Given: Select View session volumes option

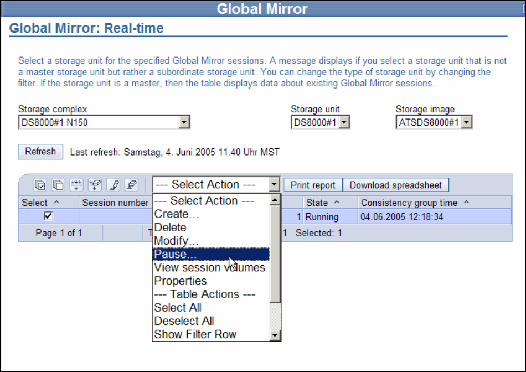Looking at the screenshot, I should (x=209, y=267).
